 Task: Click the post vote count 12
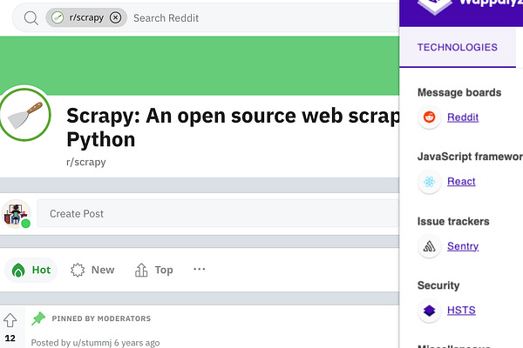[10, 338]
